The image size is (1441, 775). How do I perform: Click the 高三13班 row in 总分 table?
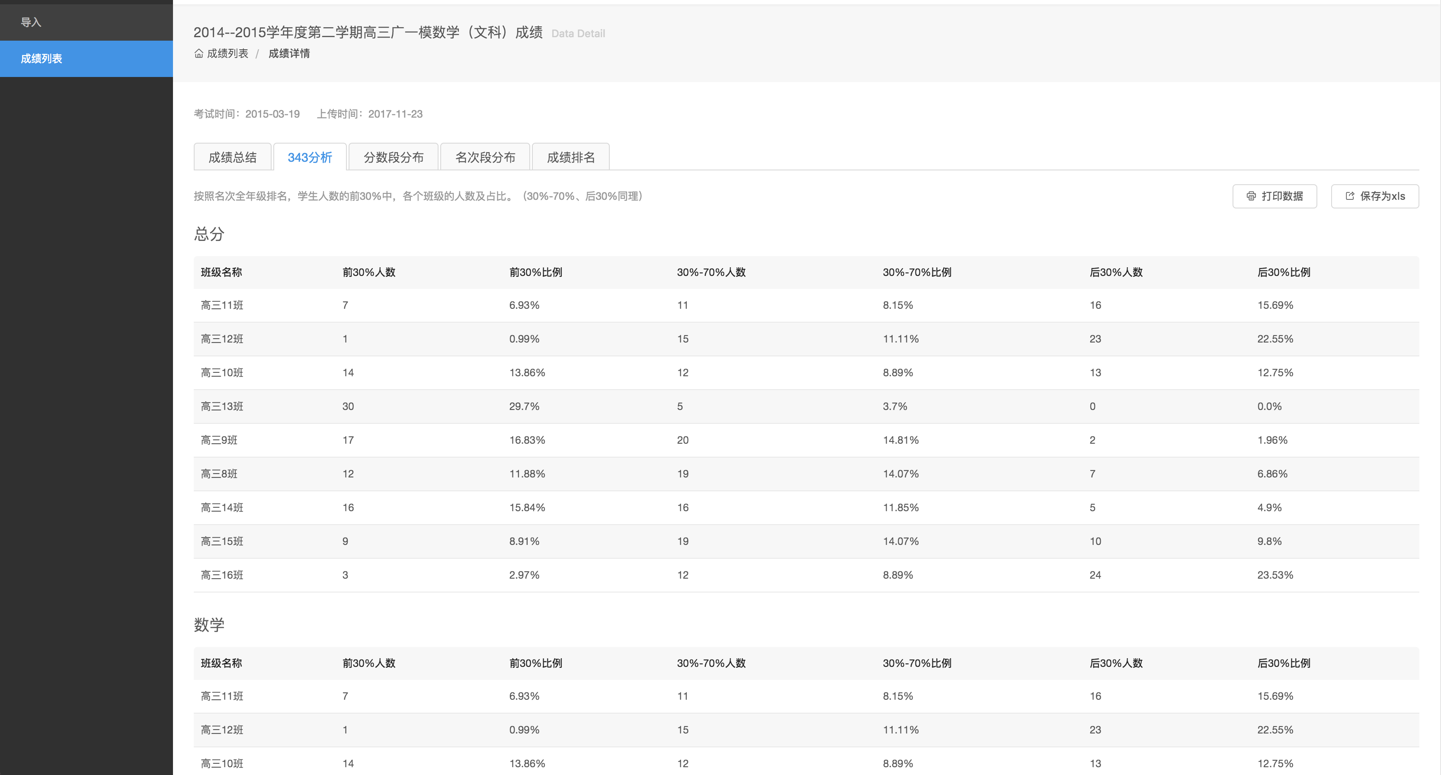[222, 407]
